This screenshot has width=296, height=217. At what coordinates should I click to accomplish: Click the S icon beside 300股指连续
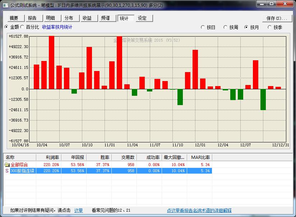tap(7, 171)
